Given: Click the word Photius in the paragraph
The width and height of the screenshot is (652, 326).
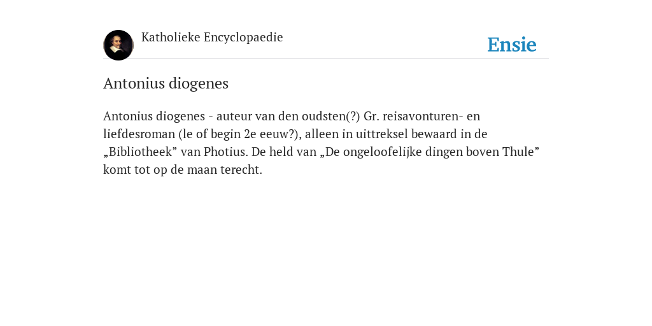Looking at the screenshot, I should tap(225, 152).
